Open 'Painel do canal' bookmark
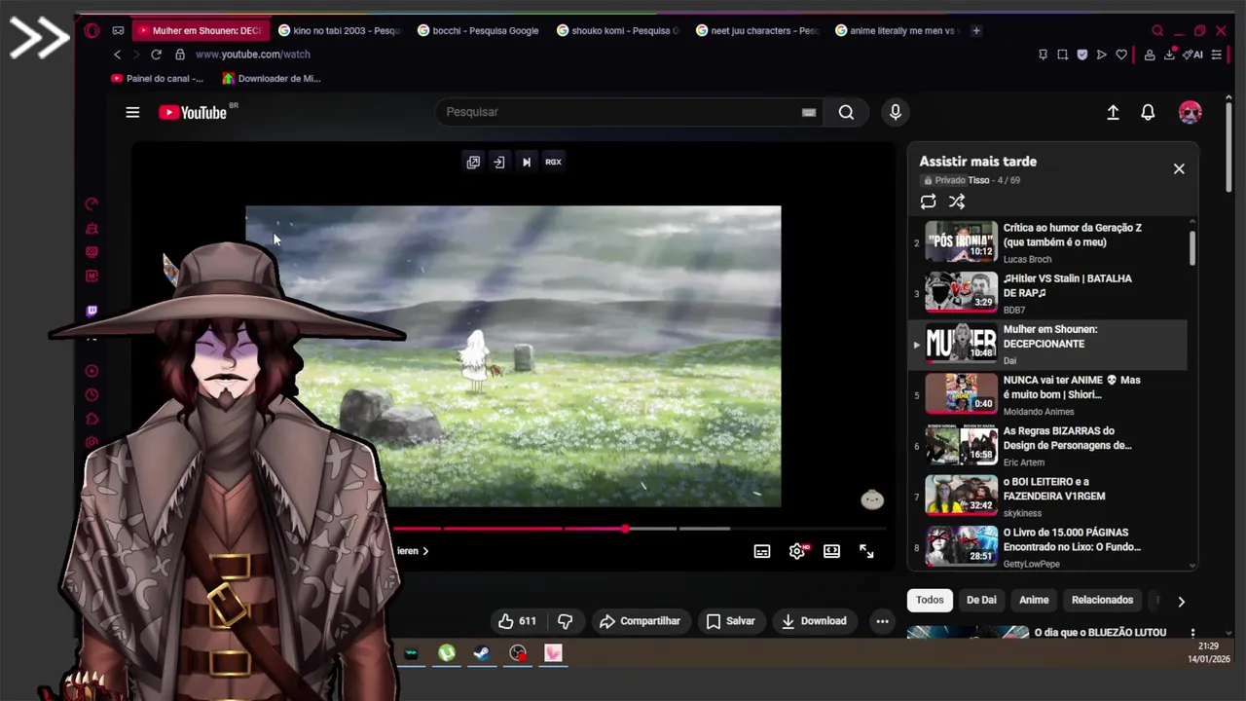The height and width of the screenshot is (701, 1246). click(x=157, y=78)
